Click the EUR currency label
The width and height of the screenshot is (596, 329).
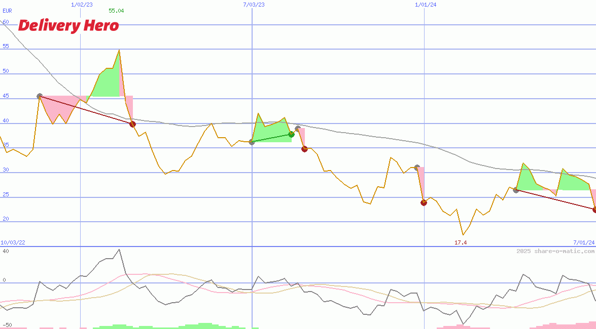coord(7,10)
